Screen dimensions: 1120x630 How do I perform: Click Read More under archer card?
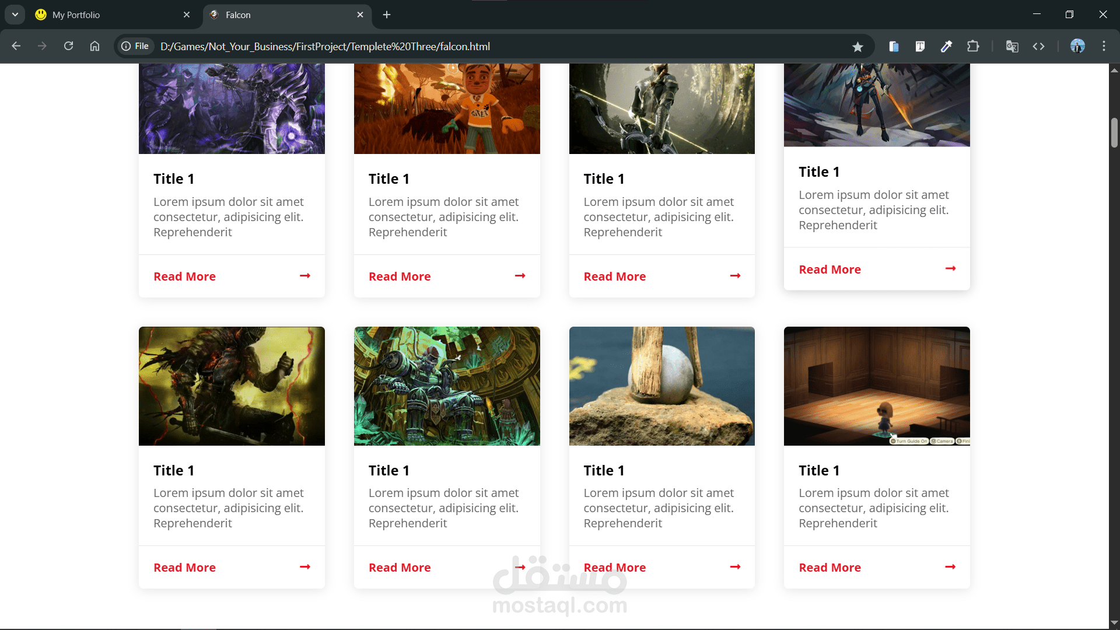pyautogui.click(x=615, y=276)
